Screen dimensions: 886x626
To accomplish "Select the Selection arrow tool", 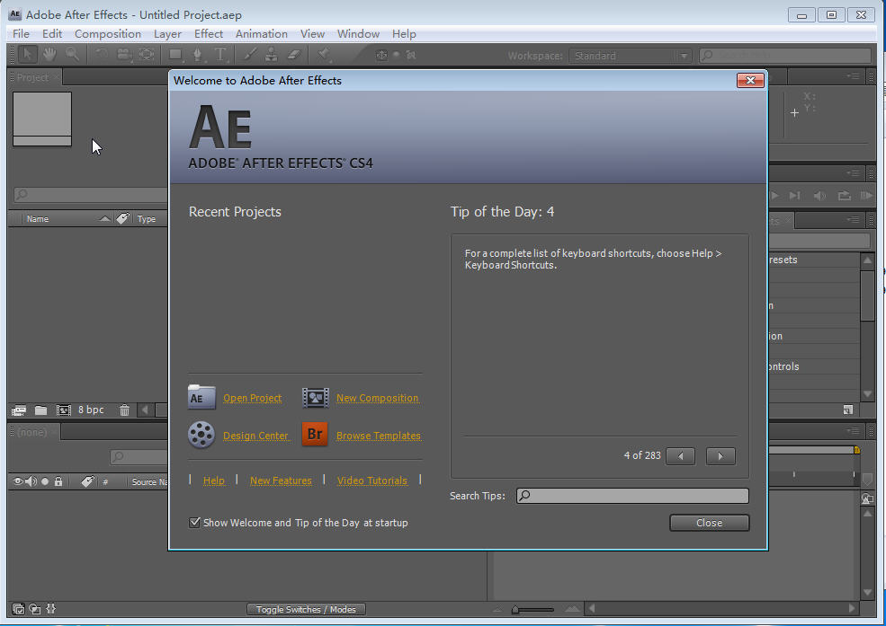I will tap(27, 54).
